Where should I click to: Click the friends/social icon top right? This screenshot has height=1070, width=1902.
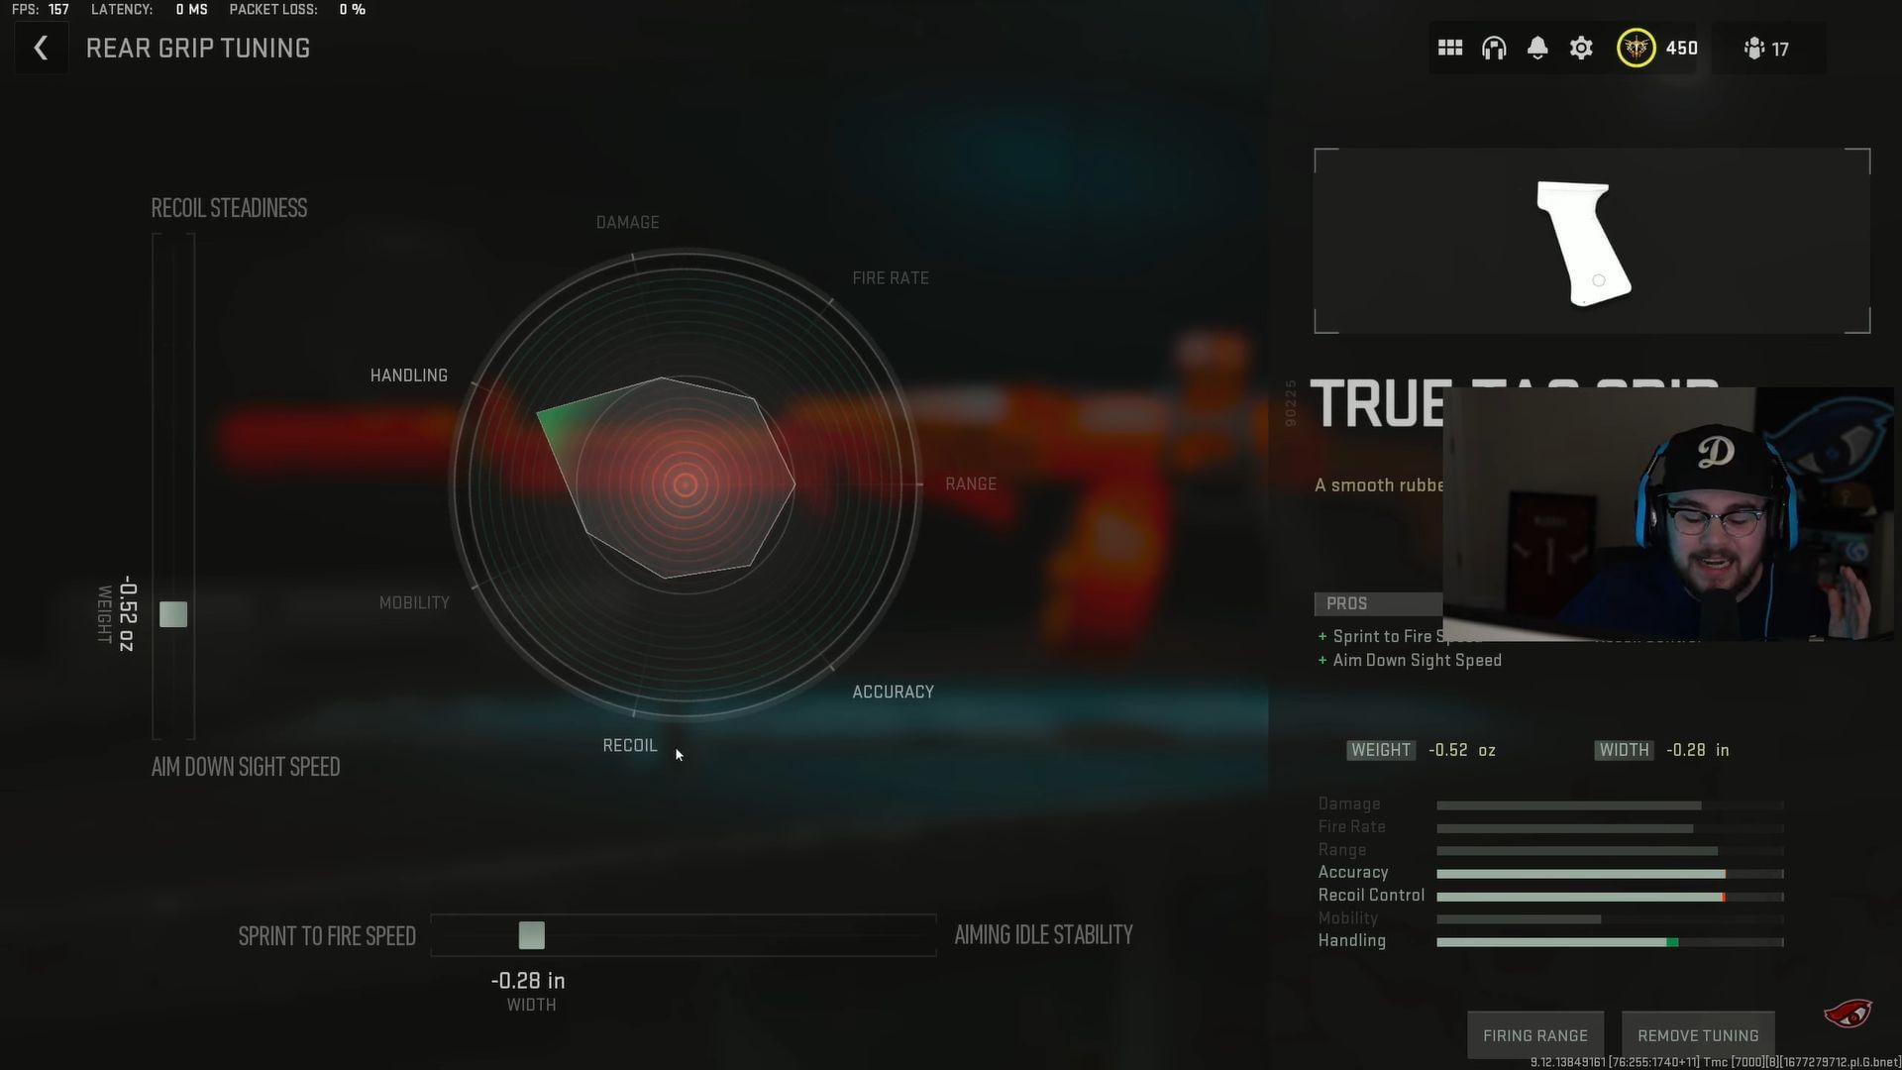tap(1754, 49)
